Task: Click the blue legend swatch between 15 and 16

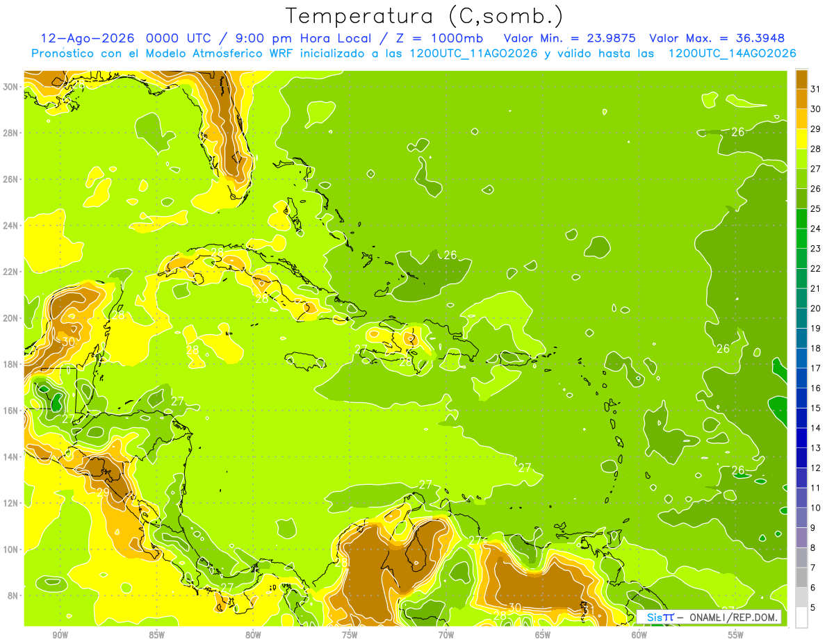Action: 801,398
